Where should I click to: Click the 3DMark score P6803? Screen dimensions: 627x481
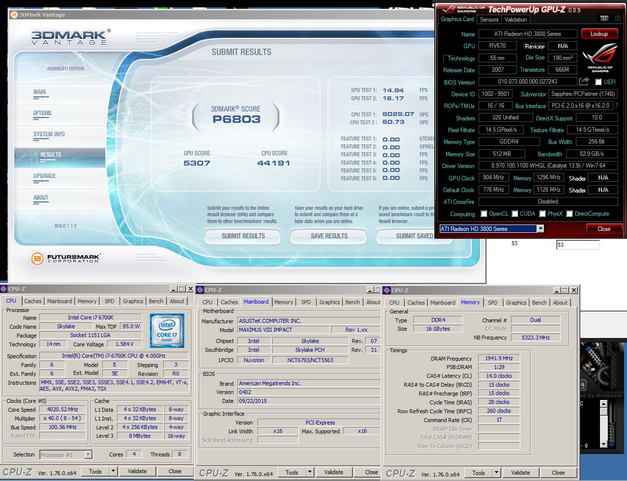click(237, 119)
